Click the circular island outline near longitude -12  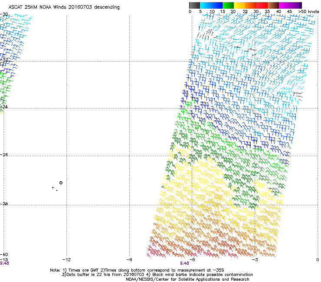pyautogui.click(x=61, y=183)
